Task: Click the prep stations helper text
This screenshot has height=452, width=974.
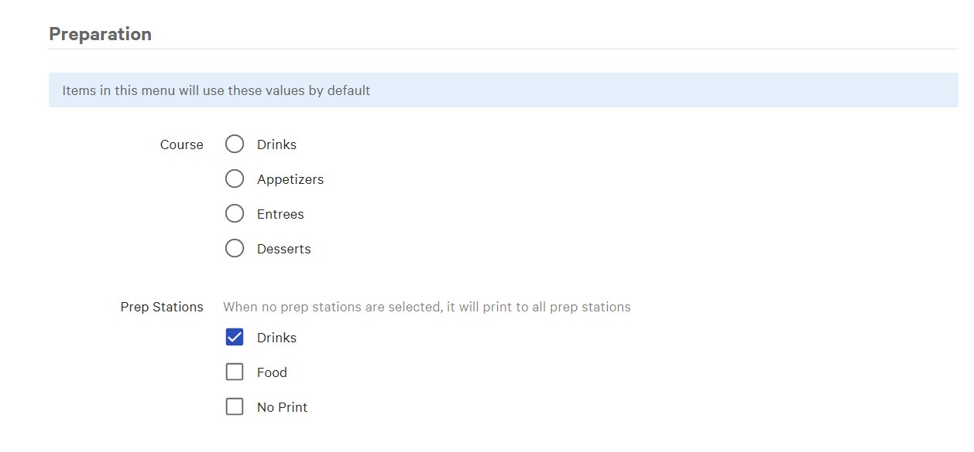Action: tap(427, 306)
